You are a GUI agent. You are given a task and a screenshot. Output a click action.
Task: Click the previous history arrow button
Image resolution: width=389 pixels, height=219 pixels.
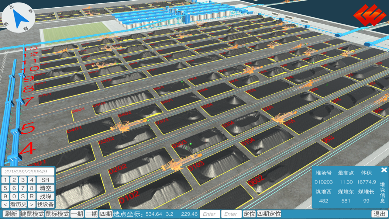click(x=5, y=204)
